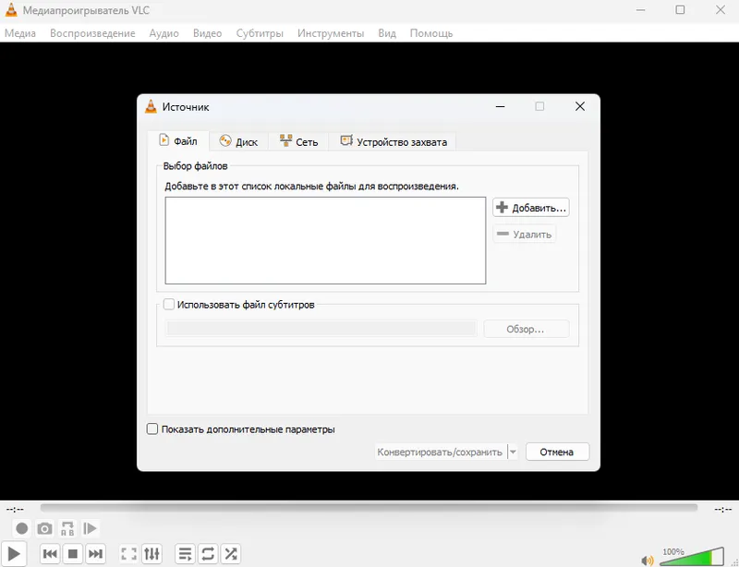
Task: Open the Помощь menu
Action: tap(431, 33)
